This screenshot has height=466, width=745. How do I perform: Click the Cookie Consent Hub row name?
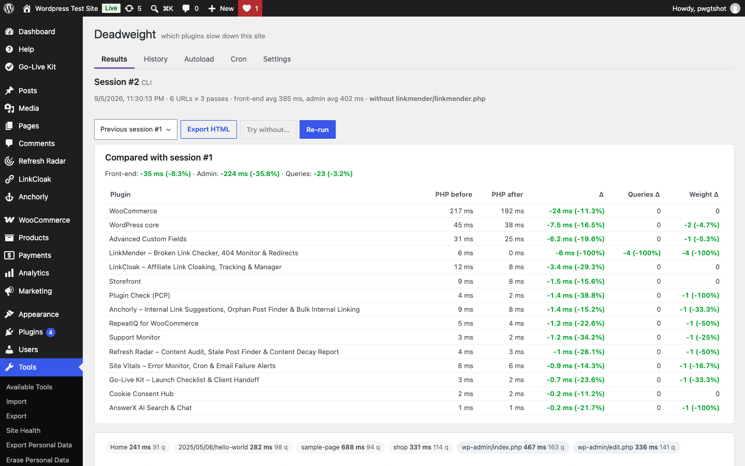(x=141, y=394)
